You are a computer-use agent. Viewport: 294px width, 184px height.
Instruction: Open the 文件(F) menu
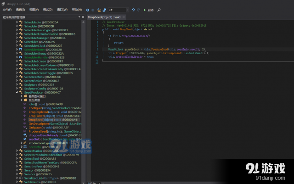click(7, 10)
